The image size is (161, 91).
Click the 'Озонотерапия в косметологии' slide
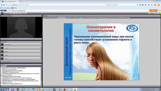pyautogui.click(x=102, y=52)
